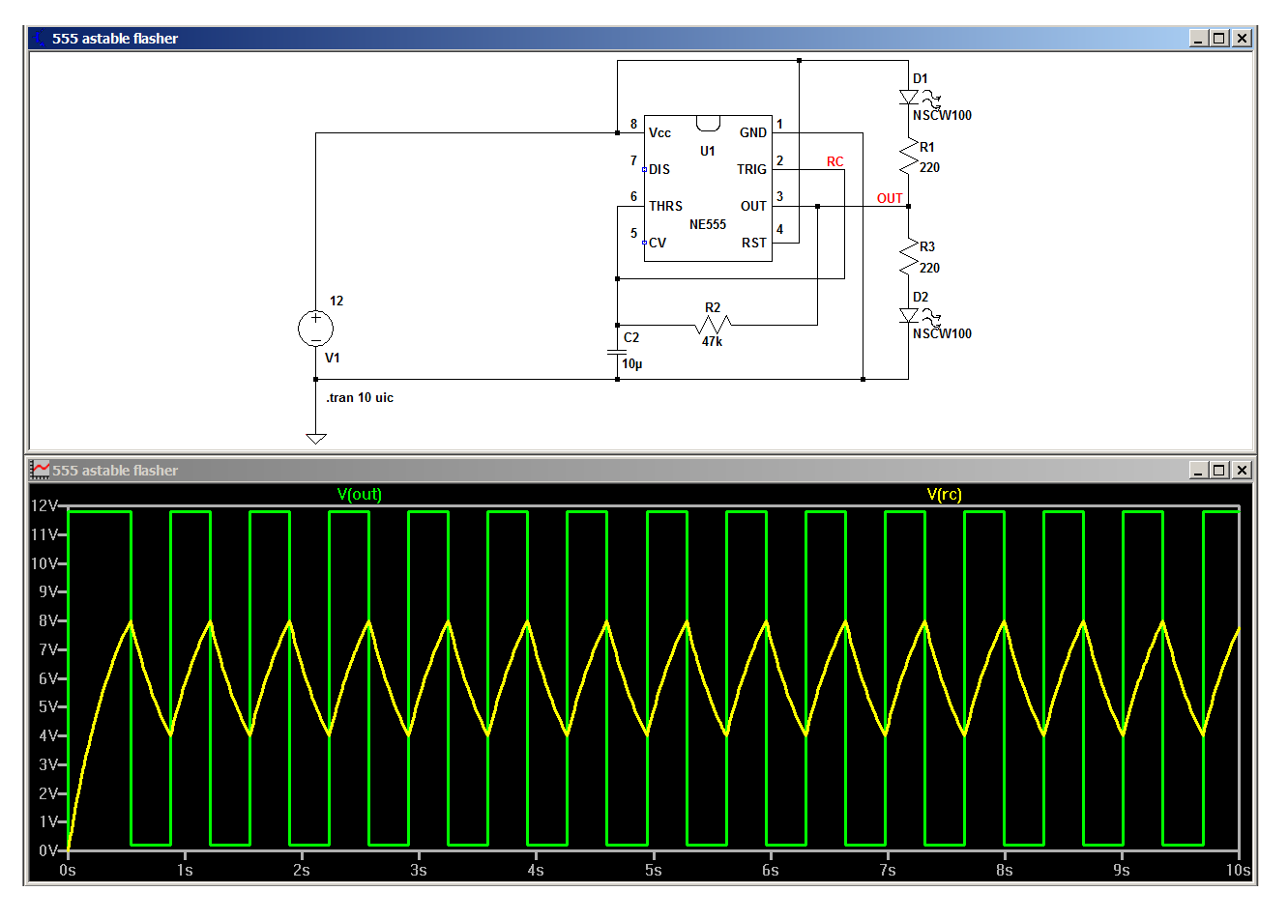Viewport: 1288px width, 920px height.
Task: Click NSCW100 label next to D2
Action: (x=942, y=333)
